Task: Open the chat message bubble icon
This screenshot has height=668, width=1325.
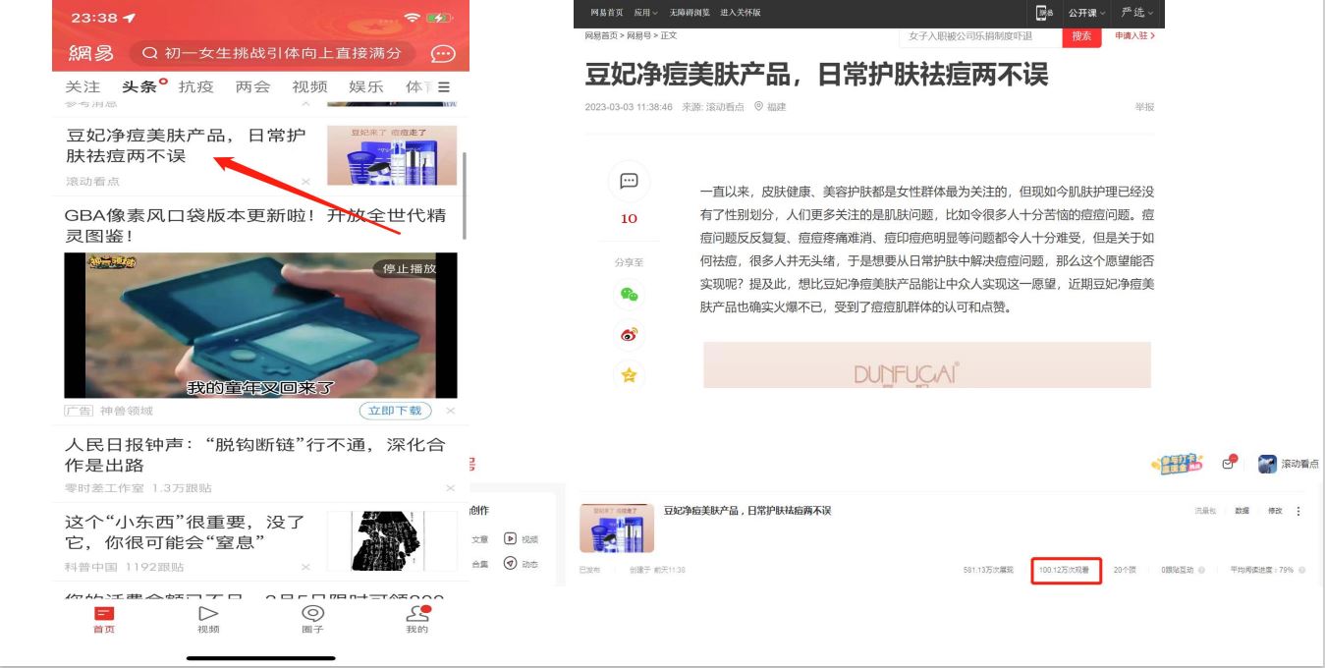Action: 444,54
